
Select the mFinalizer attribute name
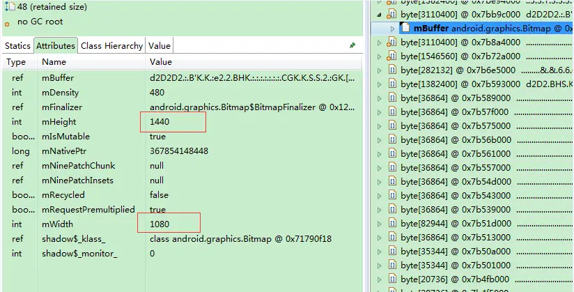click(62, 107)
